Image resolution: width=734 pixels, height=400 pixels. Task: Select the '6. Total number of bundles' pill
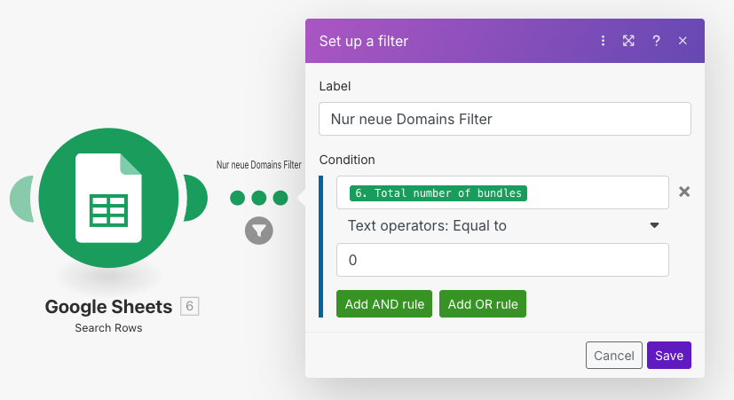tap(438, 193)
